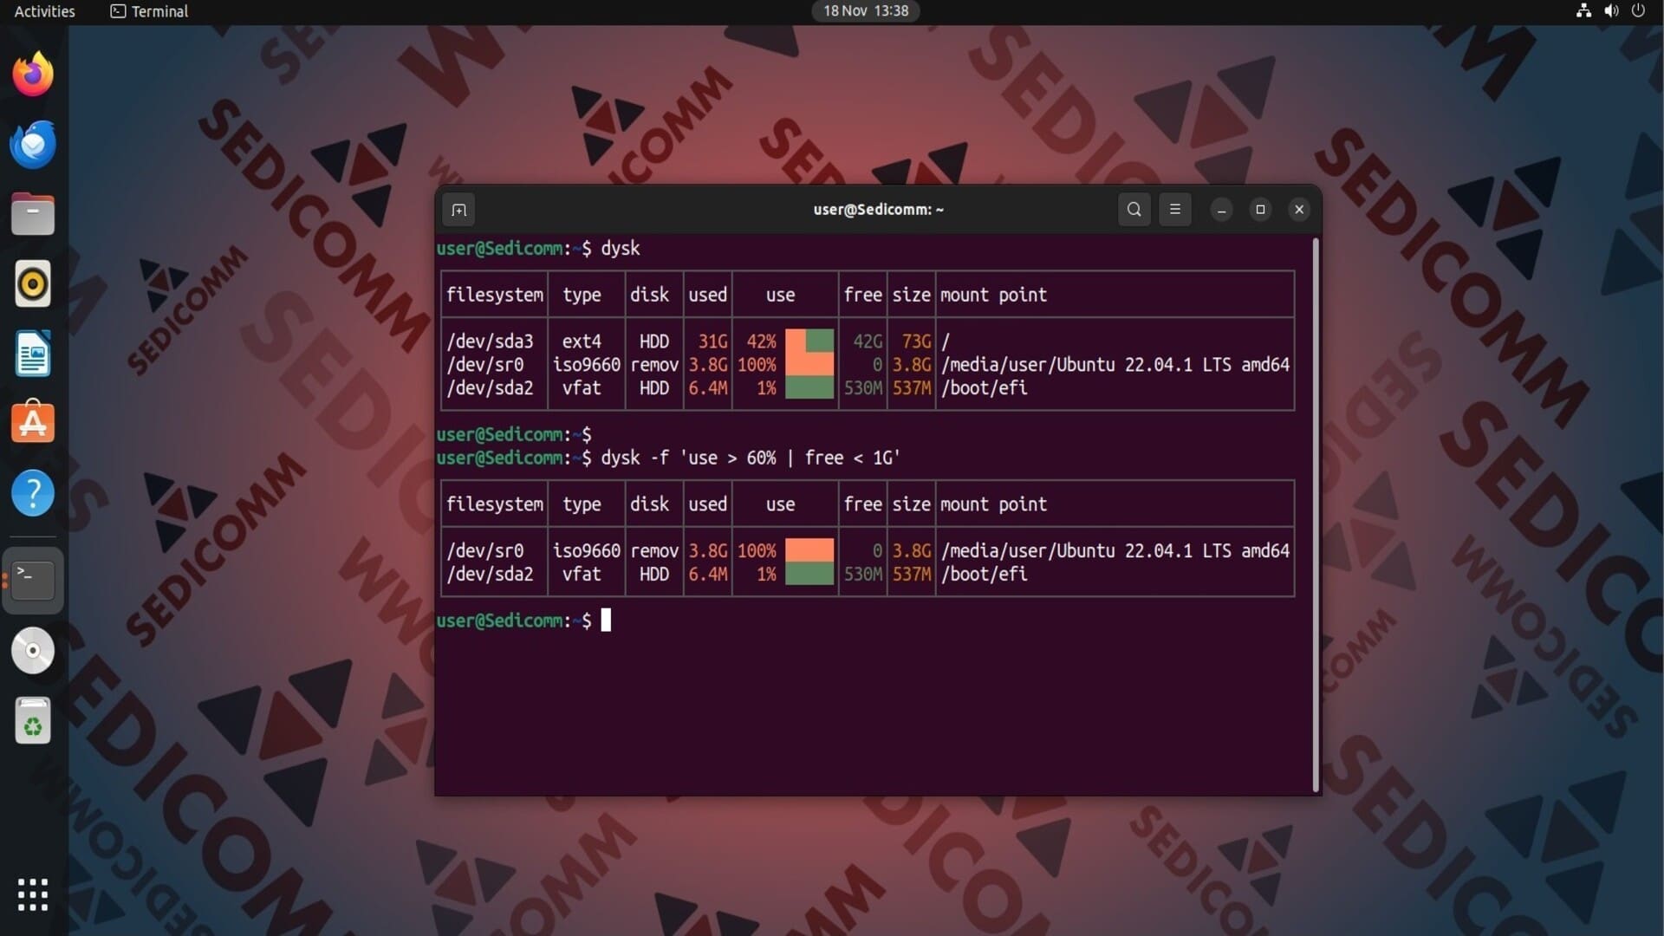Open Firefox from the dock
This screenshot has height=936, width=1664.
coord(33,75)
